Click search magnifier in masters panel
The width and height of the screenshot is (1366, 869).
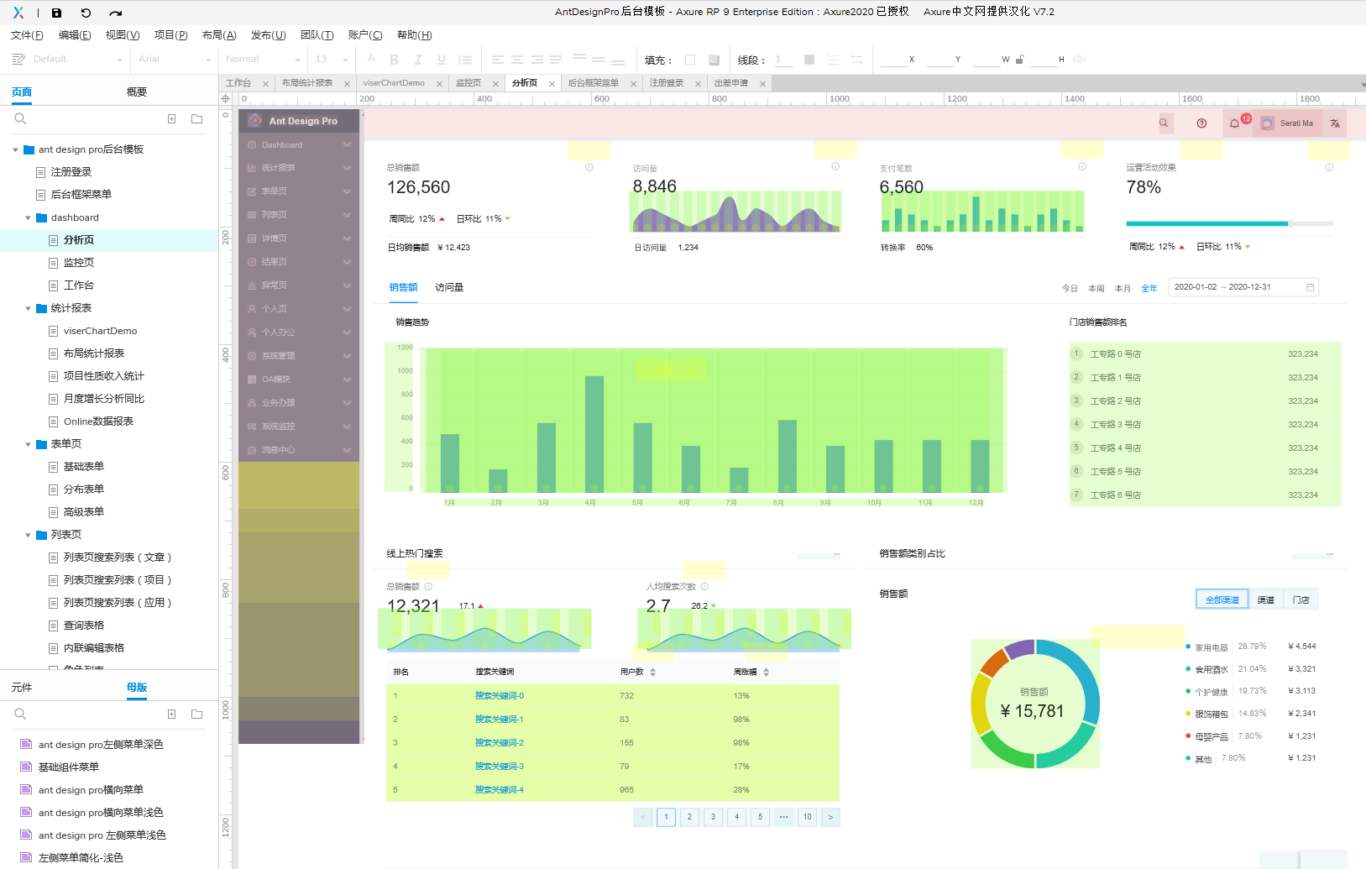pyautogui.click(x=21, y=715)
